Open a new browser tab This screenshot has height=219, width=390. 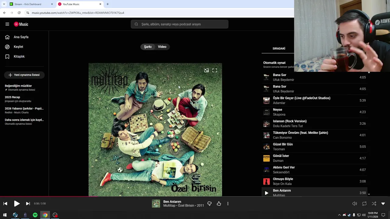click(108, 4)
